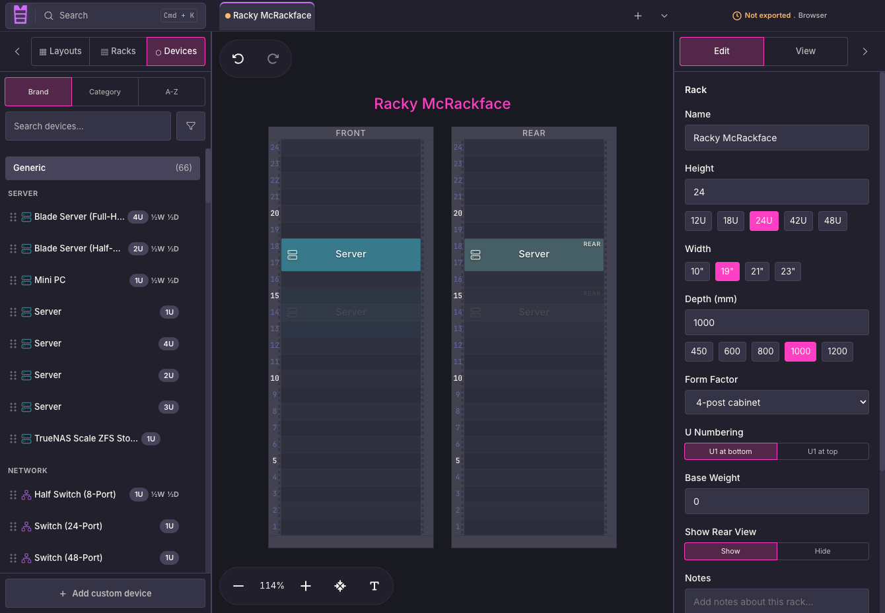
Task: Hide the rear view
Action: [x=822, y=551]
